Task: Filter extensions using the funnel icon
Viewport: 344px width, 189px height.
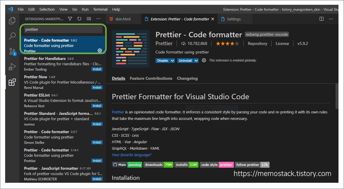Action: pyautogui.click(x=70, y=19)
